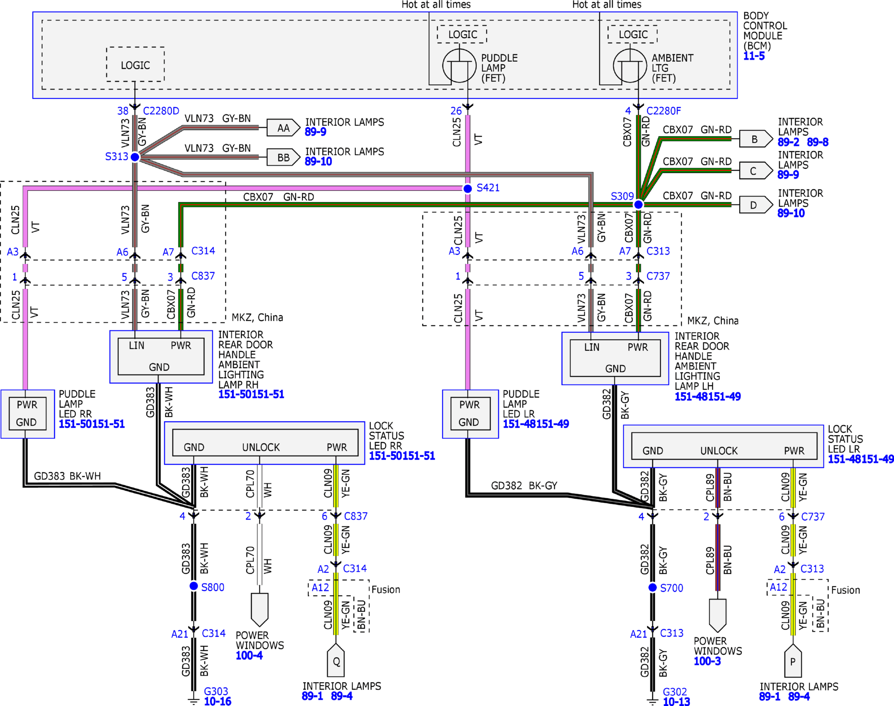Select the D connector arrow symbol

(755, 205)
